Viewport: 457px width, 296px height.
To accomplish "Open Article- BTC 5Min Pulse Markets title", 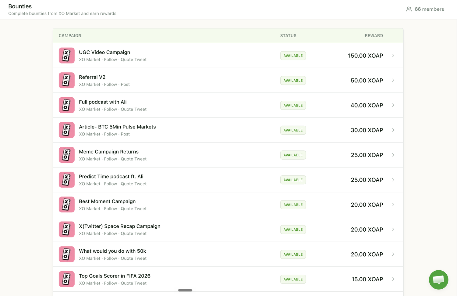I will pos(117,127).
